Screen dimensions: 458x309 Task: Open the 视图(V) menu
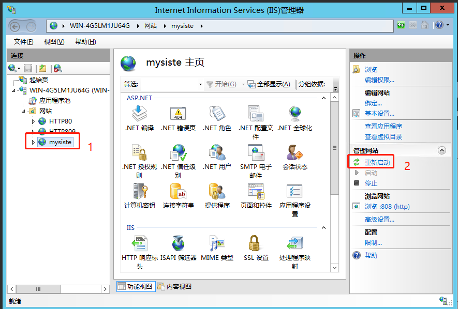click(54, 42)
